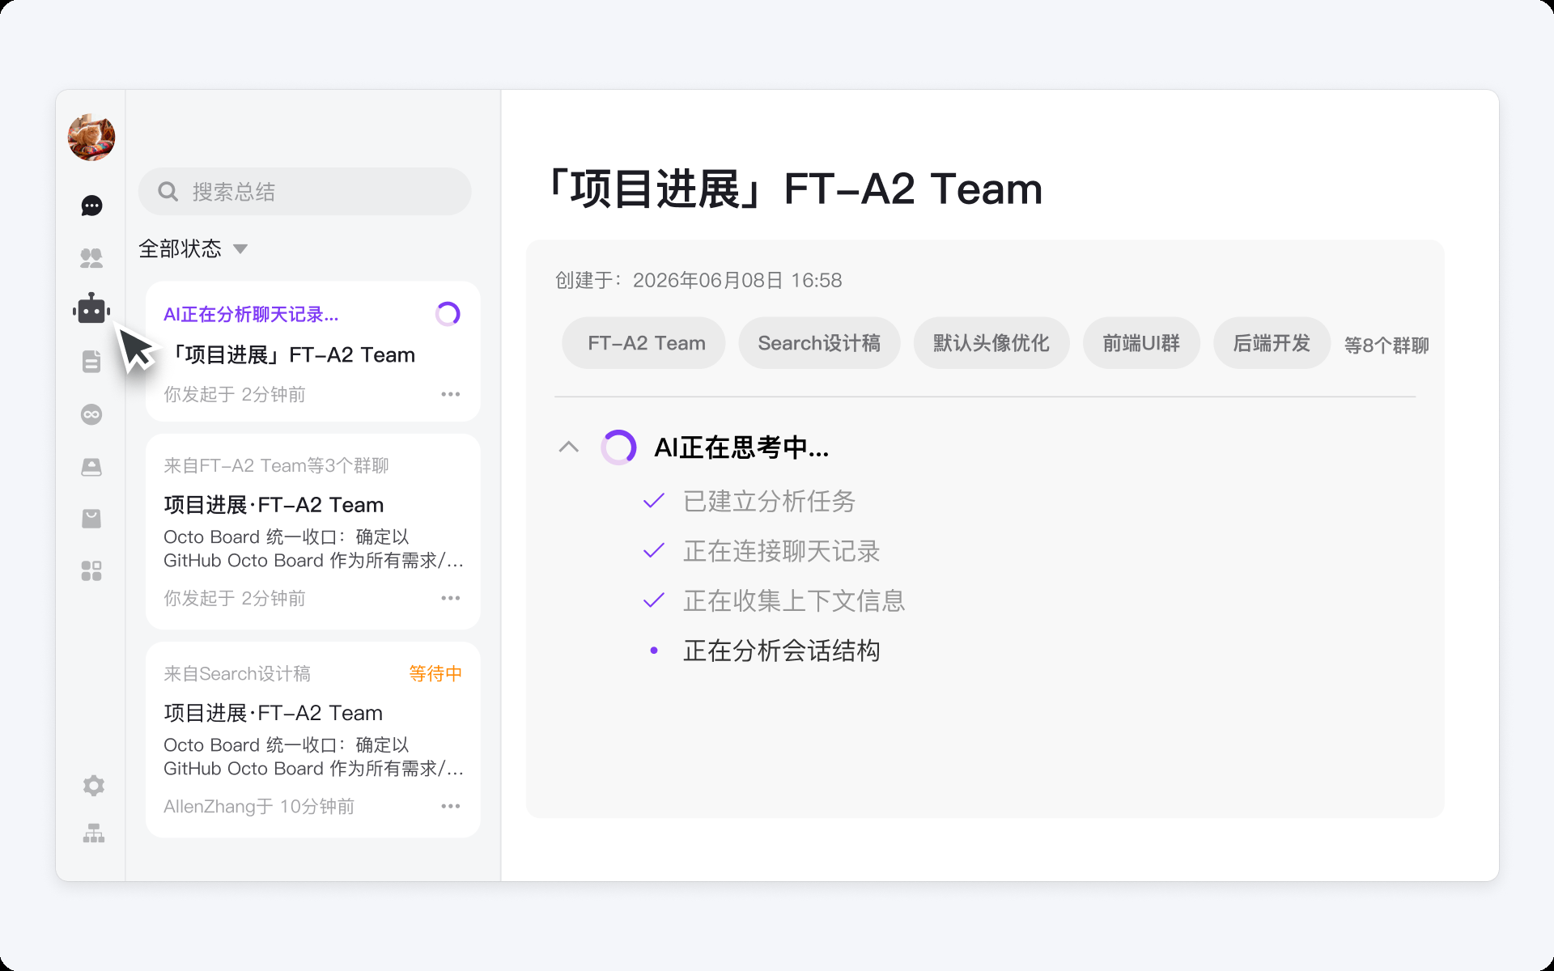The image size is (1554, 971).
Task: Click the AllenZhang于 10分钟前 text
Action: click(259, 806)
